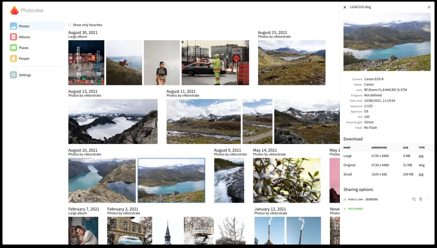
Task: Open August 30 Large album link
Action: tap(77, 37)
